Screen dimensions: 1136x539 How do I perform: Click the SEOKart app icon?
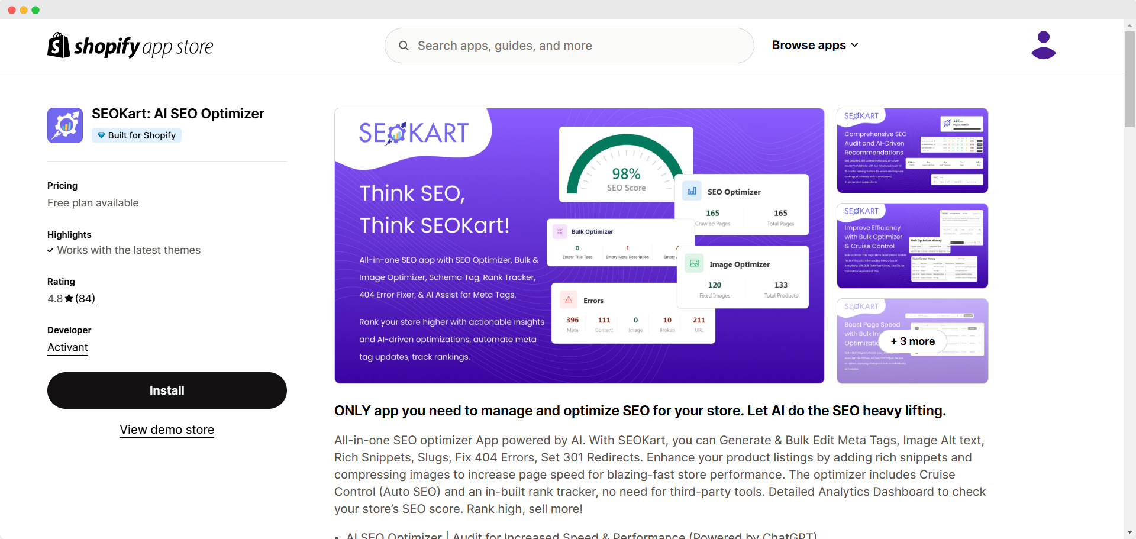(65, 125)
